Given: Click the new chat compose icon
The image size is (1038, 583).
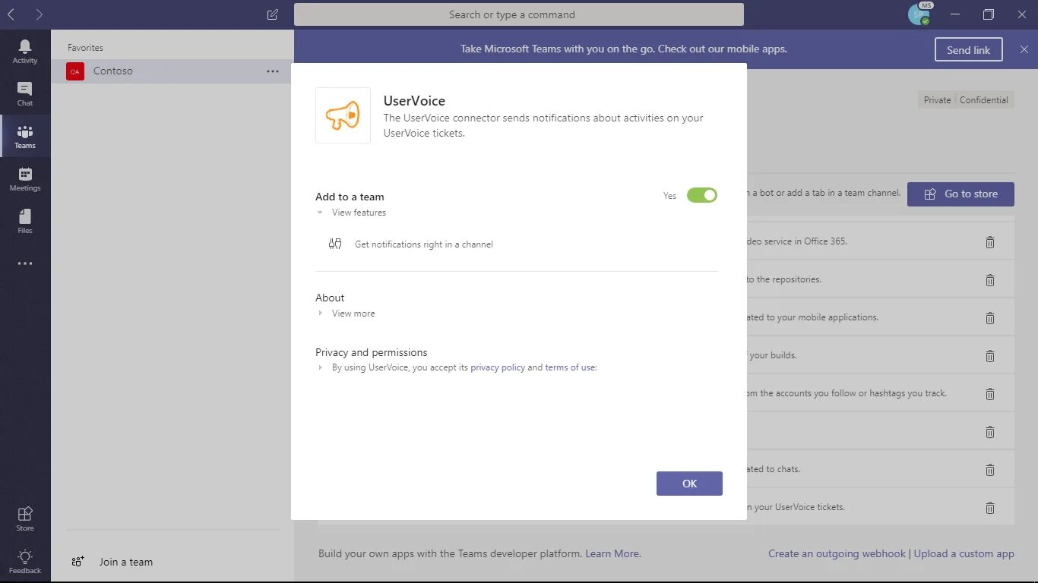Looking at the screenshot, I should [x=273, y=14].
